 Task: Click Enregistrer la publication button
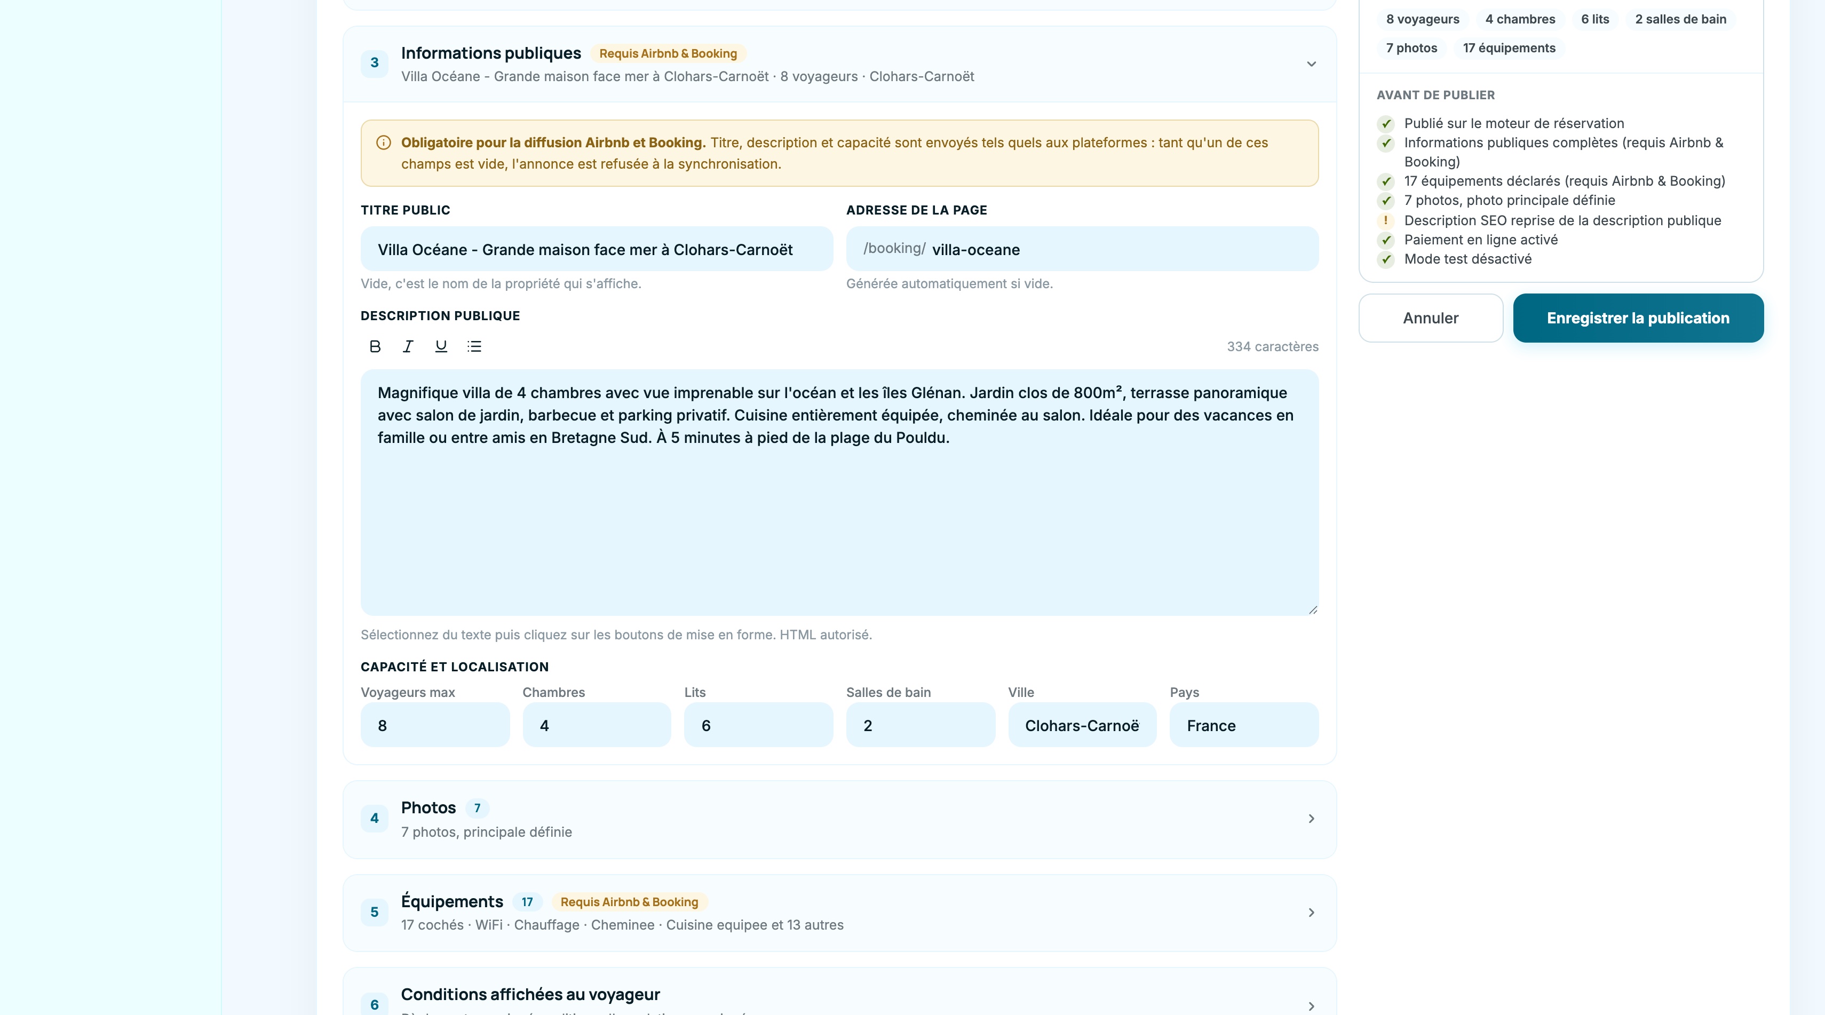[x=1638, y=318]
